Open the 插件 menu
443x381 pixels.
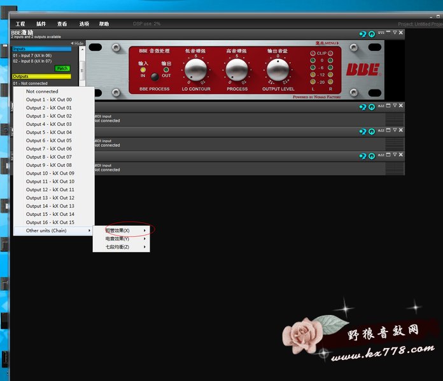click(x=41, y=24)
